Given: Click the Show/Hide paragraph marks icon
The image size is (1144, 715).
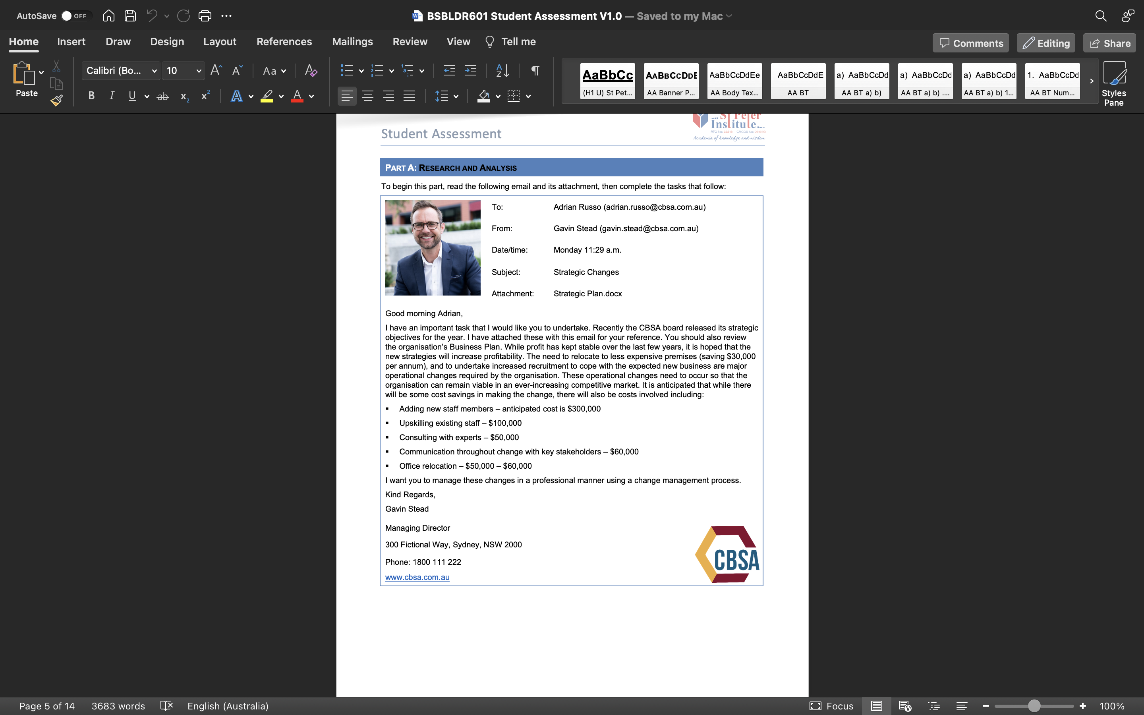Looking at the screenshot, I should click(535, 71).
